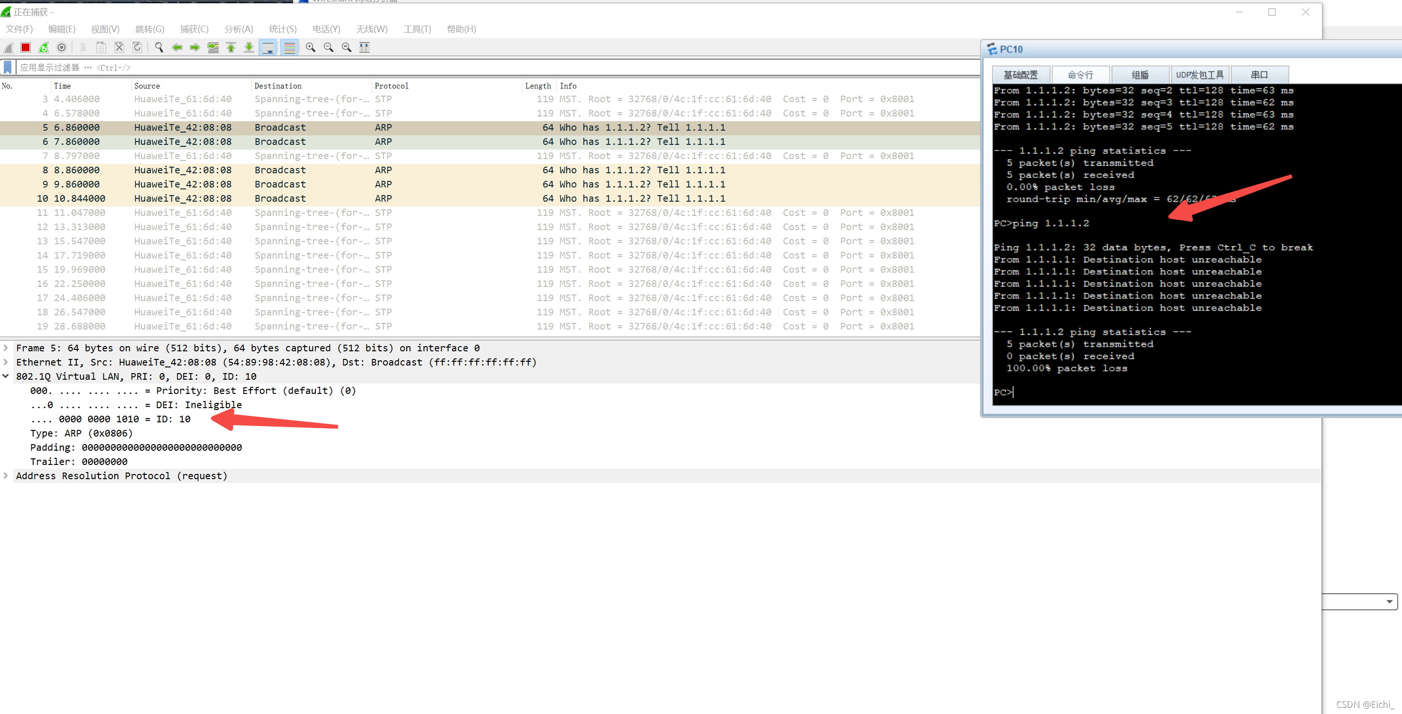
Task: Open the 工具(T) menu
Action: [418, 29]
